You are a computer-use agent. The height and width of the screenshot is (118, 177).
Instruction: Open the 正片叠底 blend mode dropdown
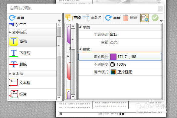coord(125,72)
